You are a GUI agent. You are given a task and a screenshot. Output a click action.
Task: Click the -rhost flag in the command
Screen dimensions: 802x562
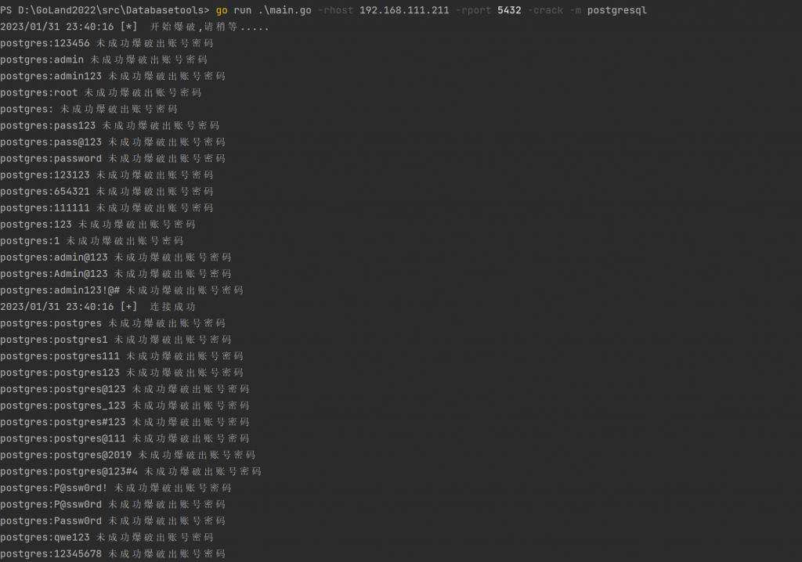pyautogui.click(x=335, y=10)
